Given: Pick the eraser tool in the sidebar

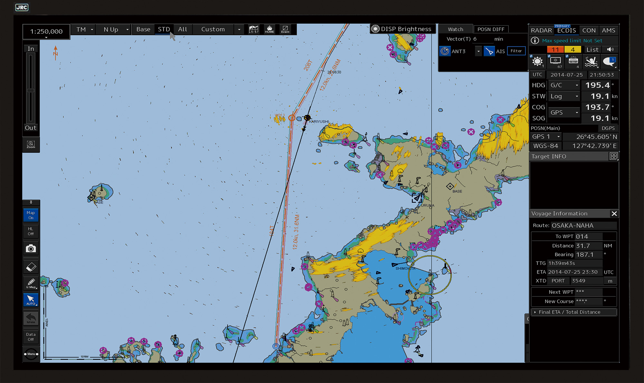Looking at the screenshot, I should pos(31,267).
